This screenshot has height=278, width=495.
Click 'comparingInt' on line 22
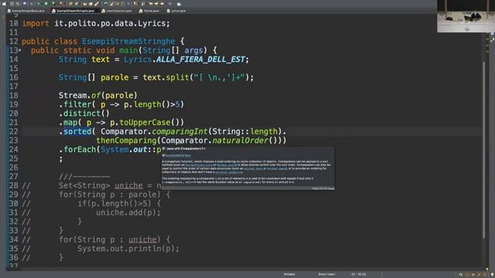tap(179, 131)
